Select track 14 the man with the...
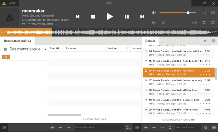Viewport: 218px width, 132px height. point(179,53)
